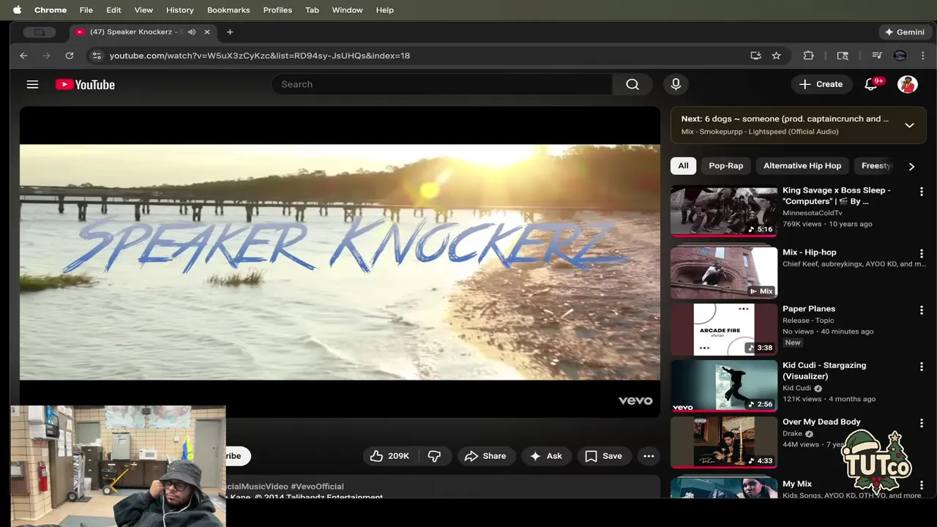Focus the YouTube search field
Image resolution: width=937 pixels, height=527 pixels.
[x=441, y=84]
